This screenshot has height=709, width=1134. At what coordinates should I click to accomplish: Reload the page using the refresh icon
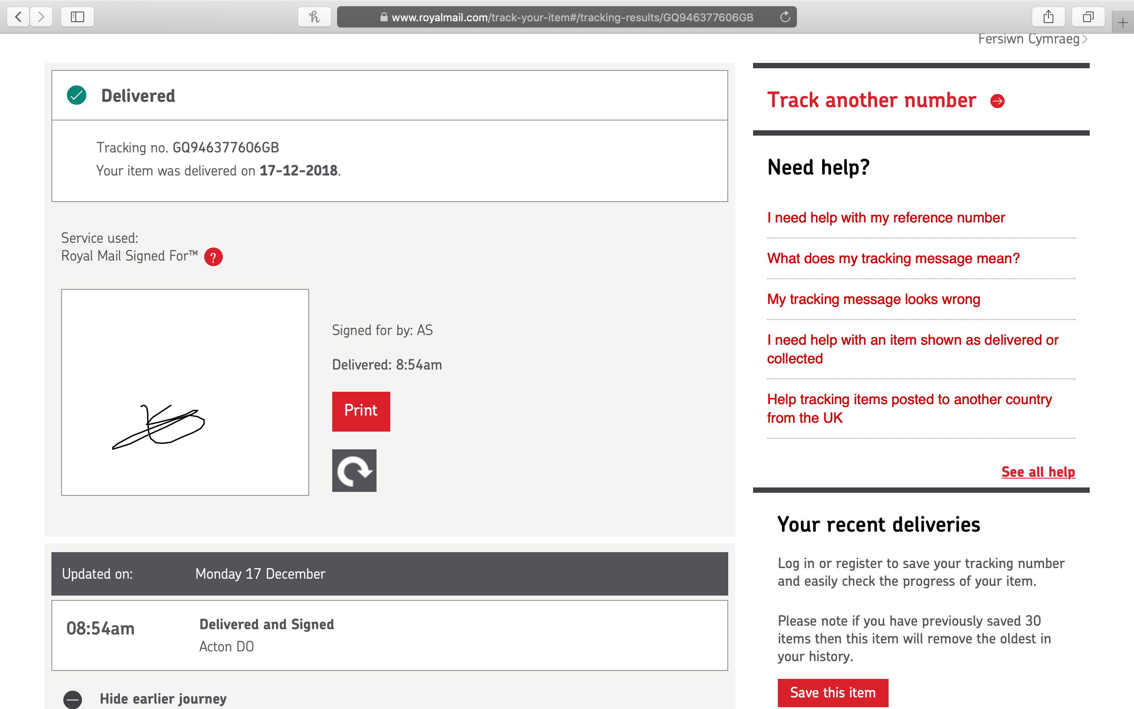point(785,17)
